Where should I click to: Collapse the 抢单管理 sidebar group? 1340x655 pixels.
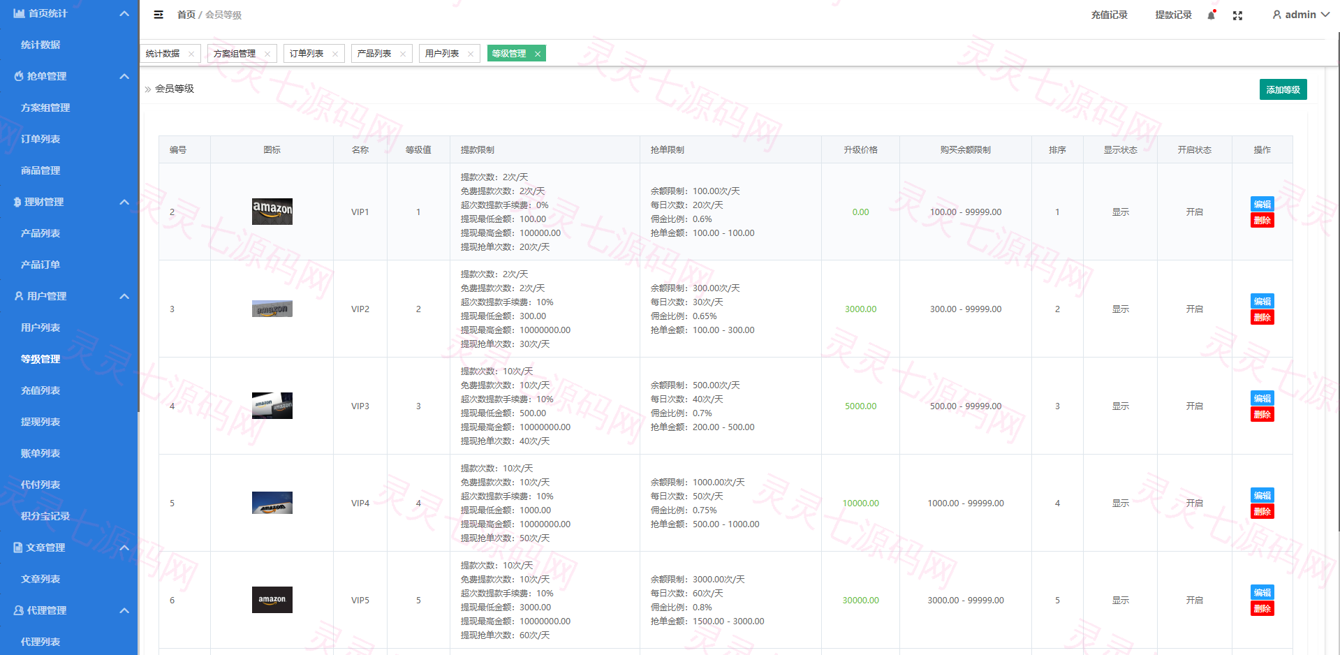124,76
